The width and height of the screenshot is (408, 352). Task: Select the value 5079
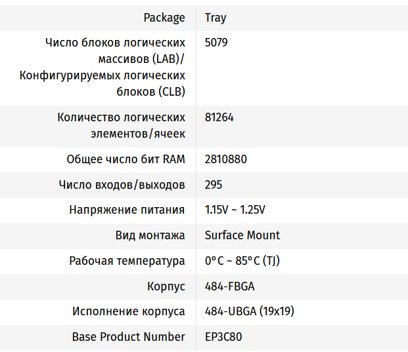(217, 43)
